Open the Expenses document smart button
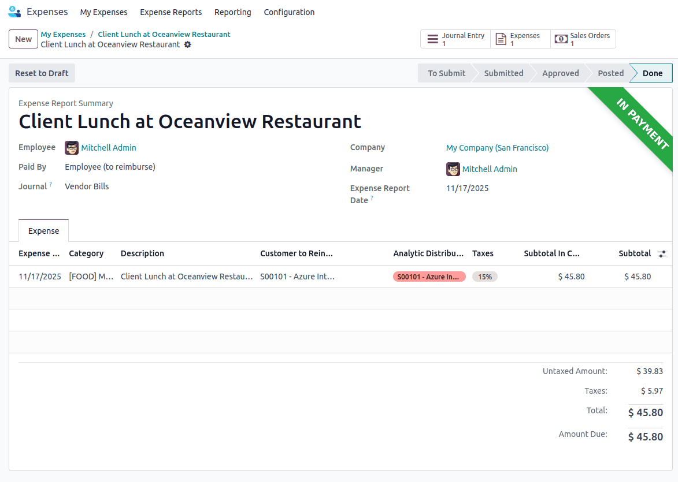This screenshot has width=678, height=482. (501, 39)
